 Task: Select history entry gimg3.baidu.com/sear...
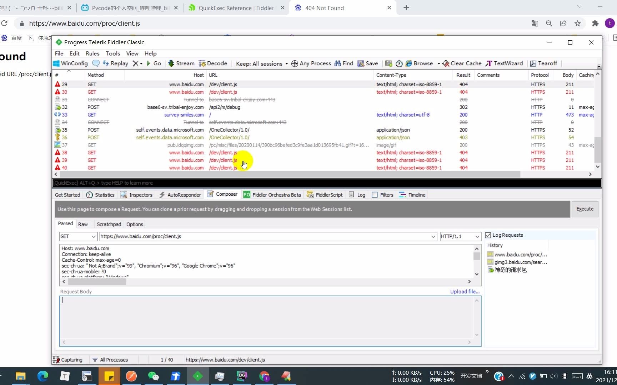517,262
